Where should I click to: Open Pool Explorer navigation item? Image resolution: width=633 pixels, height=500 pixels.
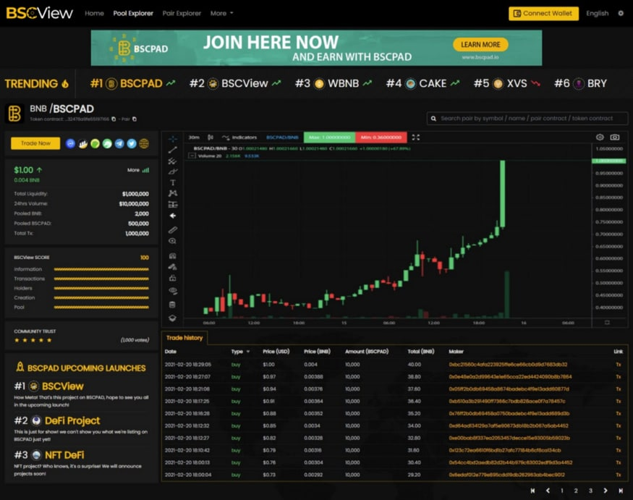tap(133, 13)
